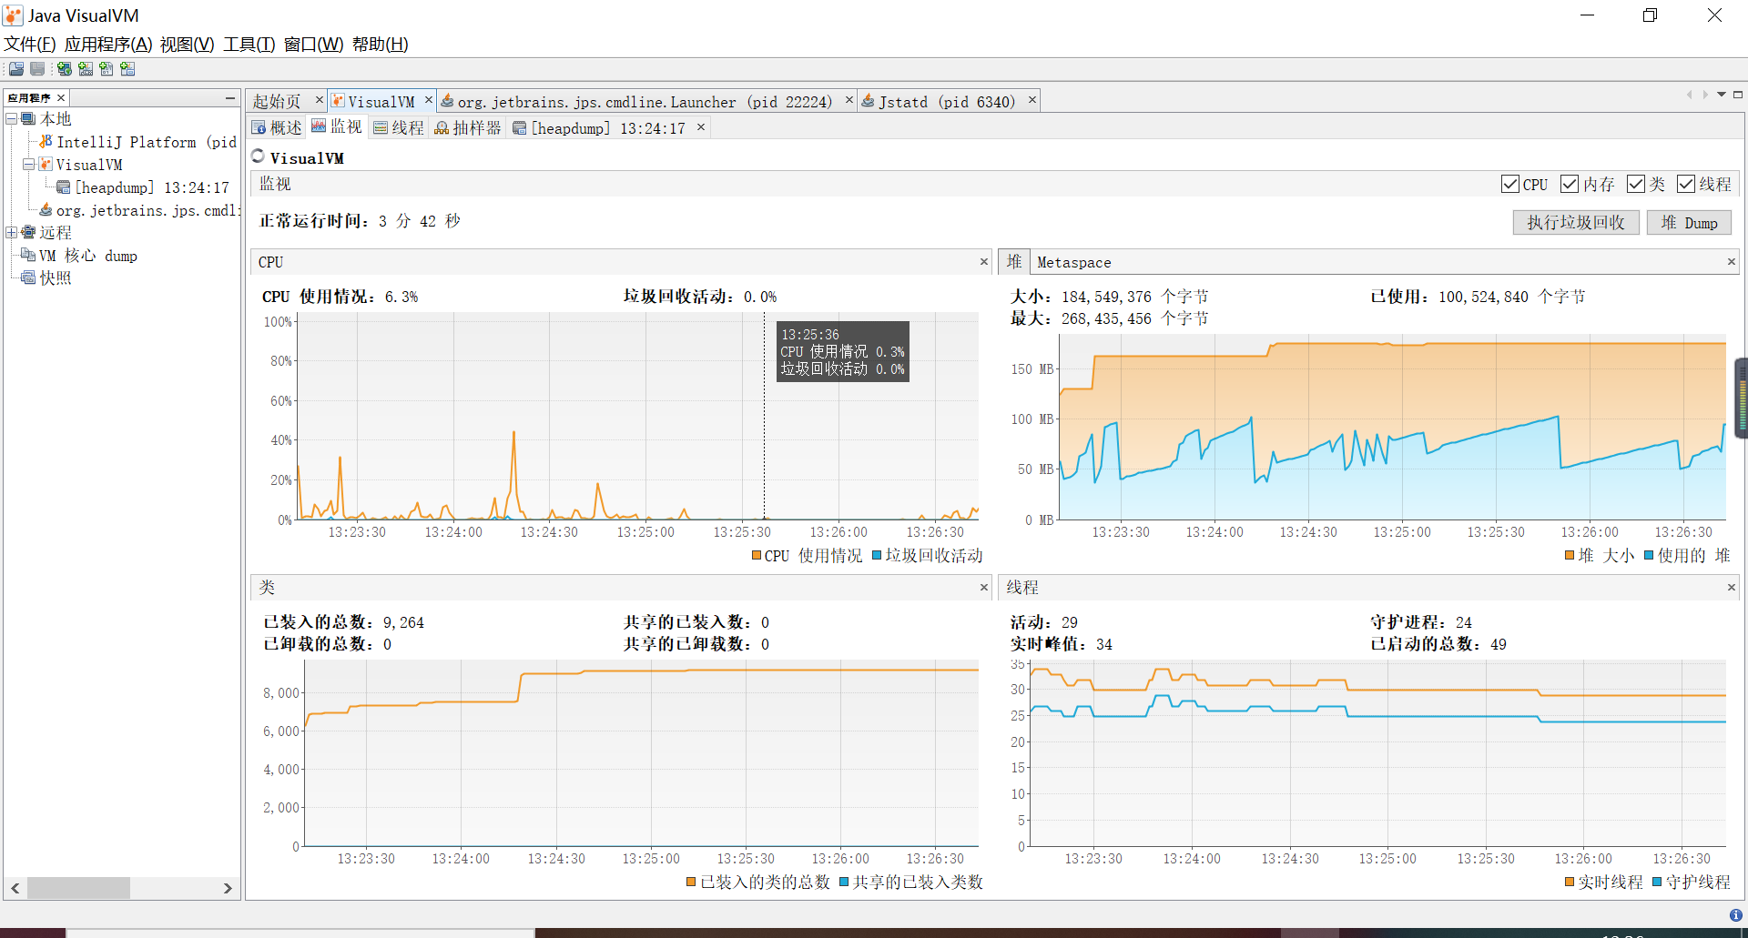Close the heapdump 13:24:17 subtab
Screen dimensions: 1748x938
click(x=701, y=127)
